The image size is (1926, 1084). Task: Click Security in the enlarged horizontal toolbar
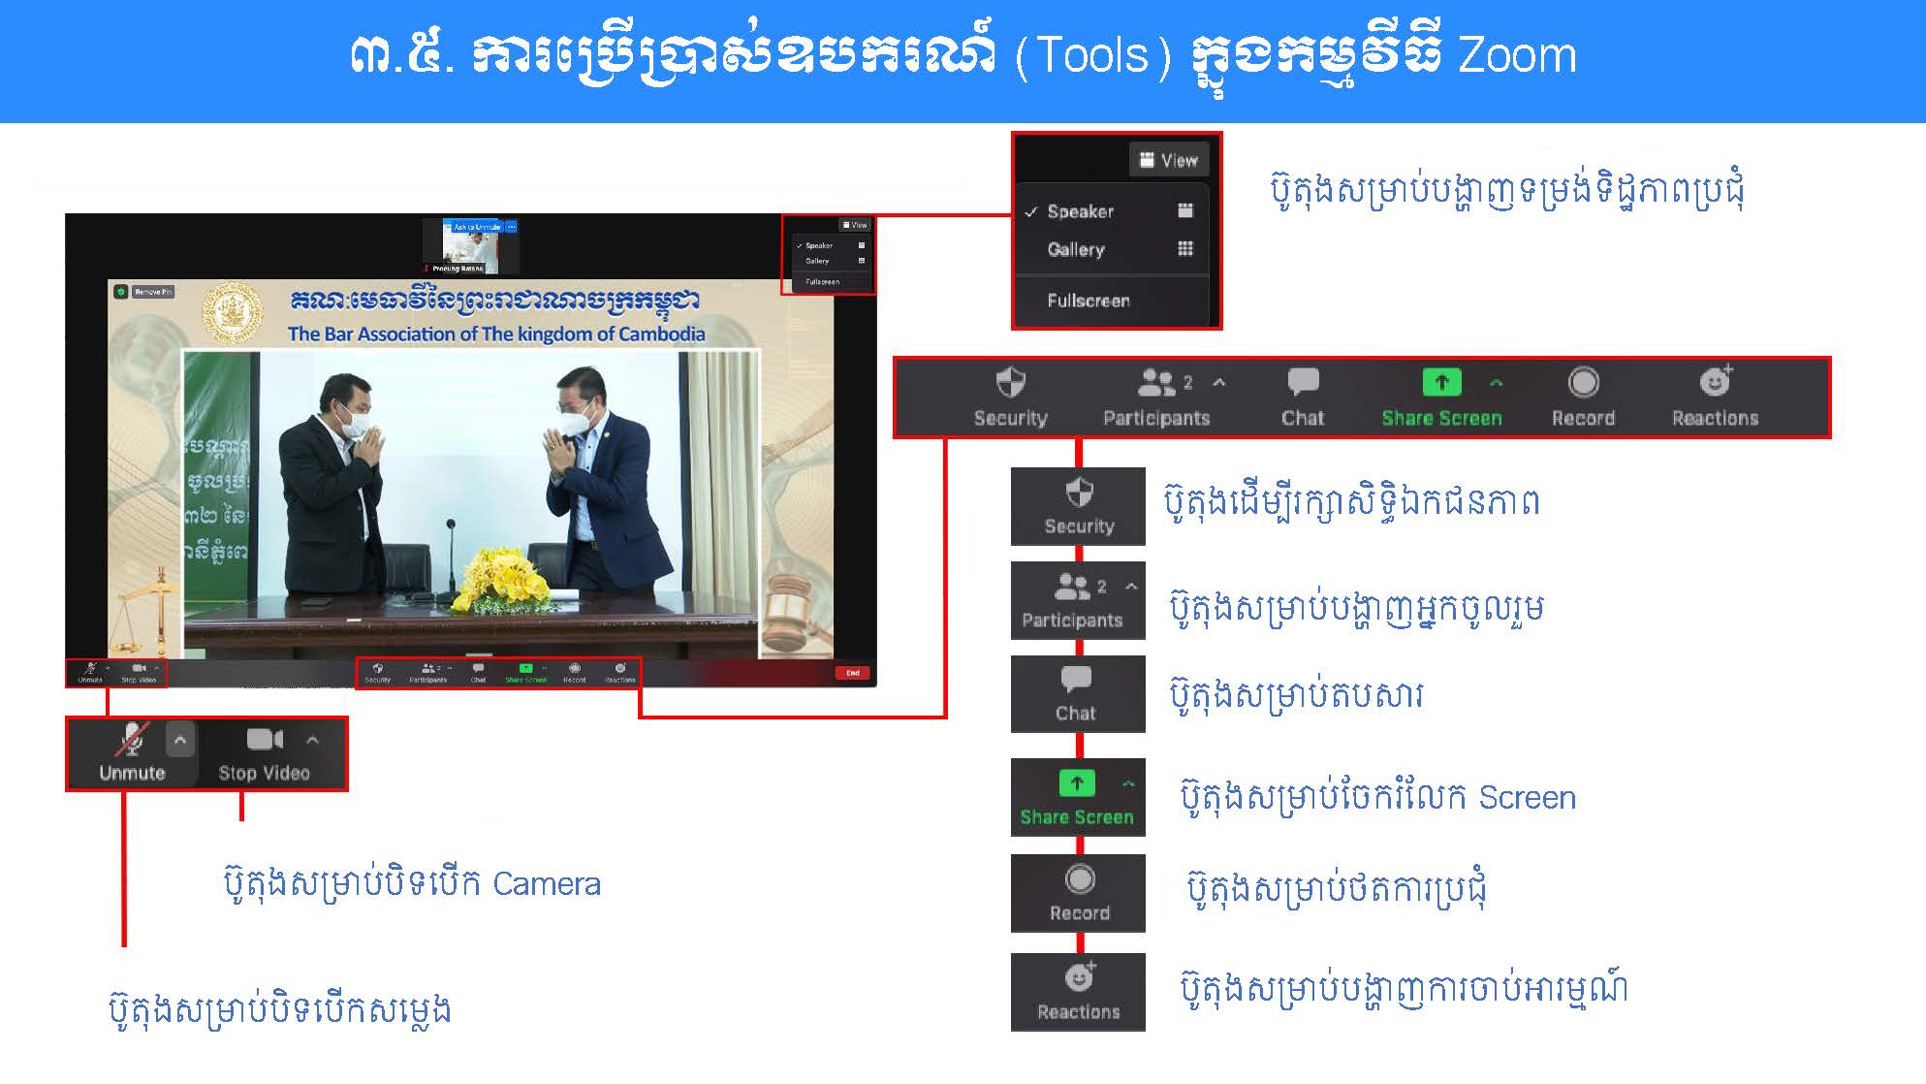[1010, 398]
